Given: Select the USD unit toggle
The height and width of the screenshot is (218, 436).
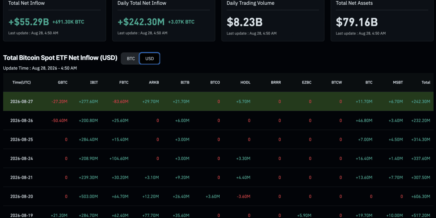Looking at the screenshot, I should pyautogui.click(x=150, y=59).
